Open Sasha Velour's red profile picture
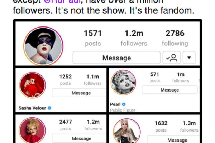The width and height of the screenshot is (215, 143). (33, 85)
